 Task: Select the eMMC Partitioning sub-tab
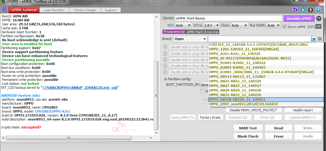(203, 32)
